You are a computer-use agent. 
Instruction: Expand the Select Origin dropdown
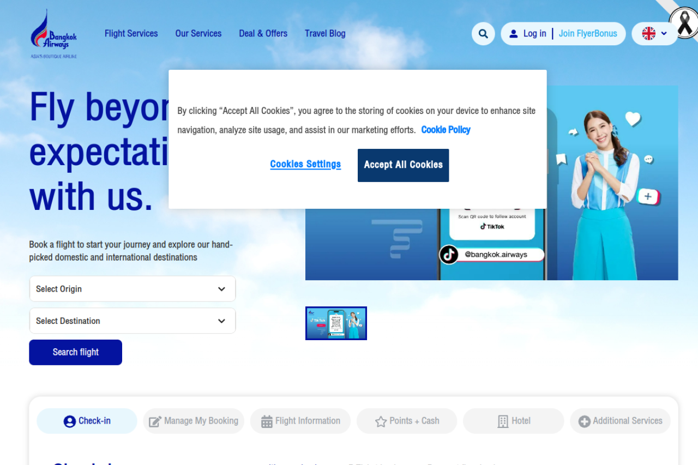133,289
